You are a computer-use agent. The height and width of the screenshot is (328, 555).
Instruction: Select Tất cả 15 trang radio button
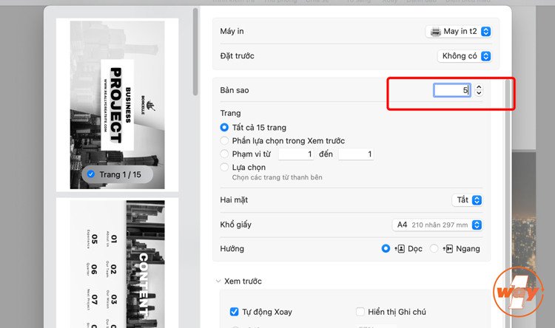(224, 127)
